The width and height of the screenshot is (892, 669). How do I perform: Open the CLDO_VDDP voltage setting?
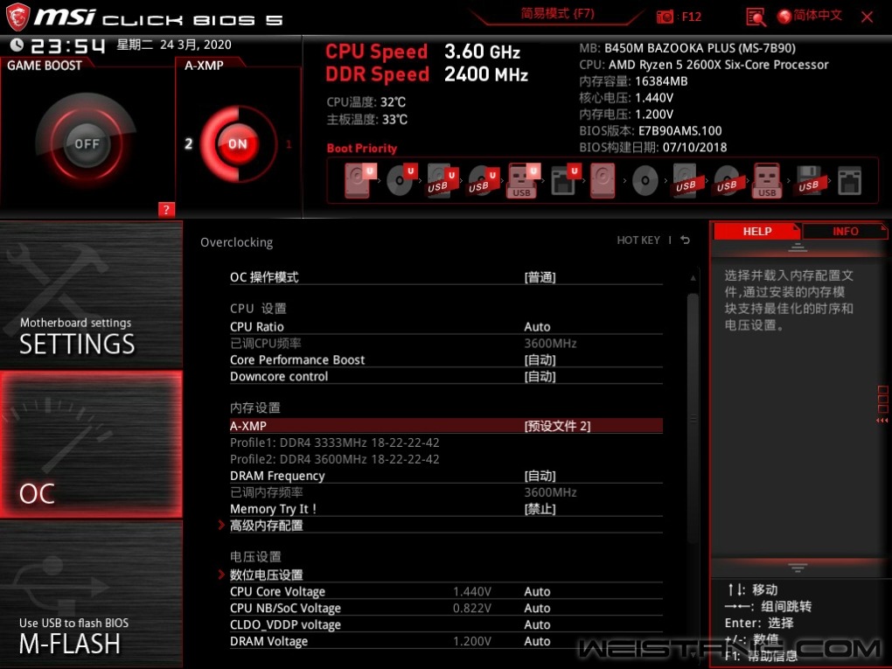(x=446, y=624)
